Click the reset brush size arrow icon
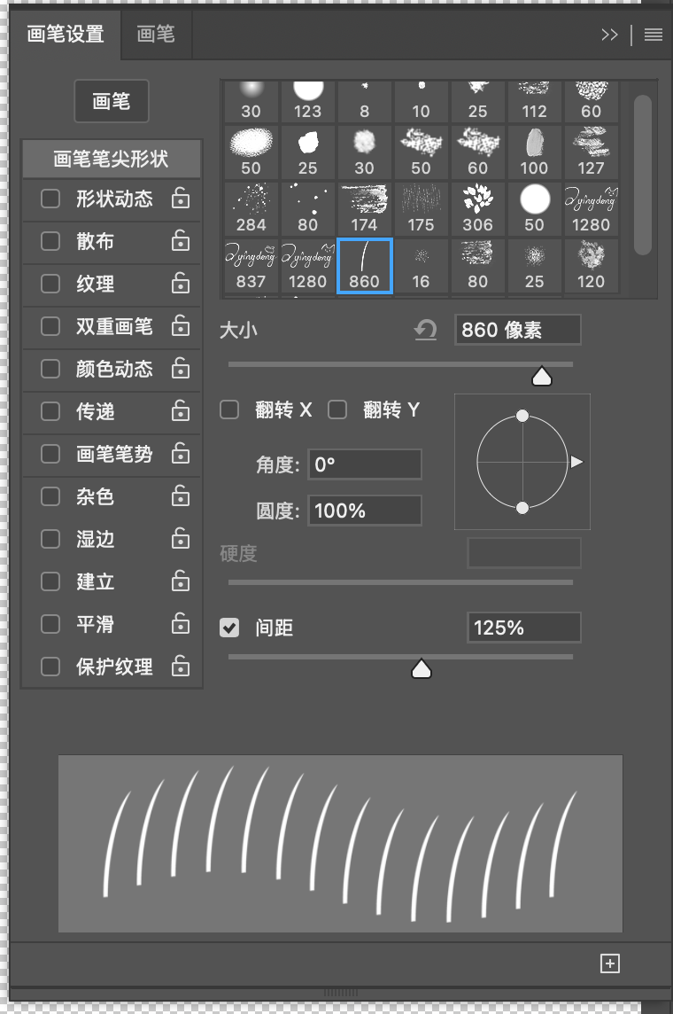This screenshot has height=1014, width=673. tap(426, 331)
